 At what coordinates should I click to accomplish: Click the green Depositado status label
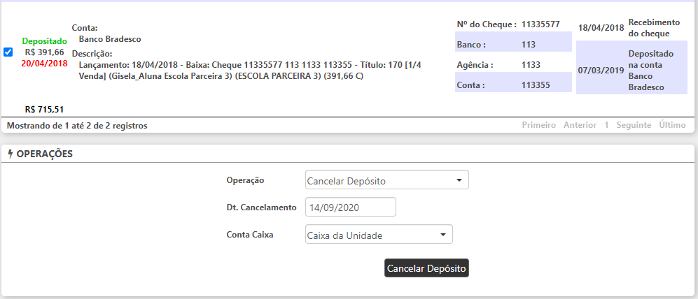(44, 41)
